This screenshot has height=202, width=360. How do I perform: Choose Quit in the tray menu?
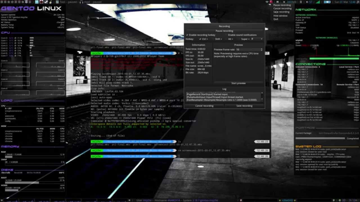tap(276, 19)
